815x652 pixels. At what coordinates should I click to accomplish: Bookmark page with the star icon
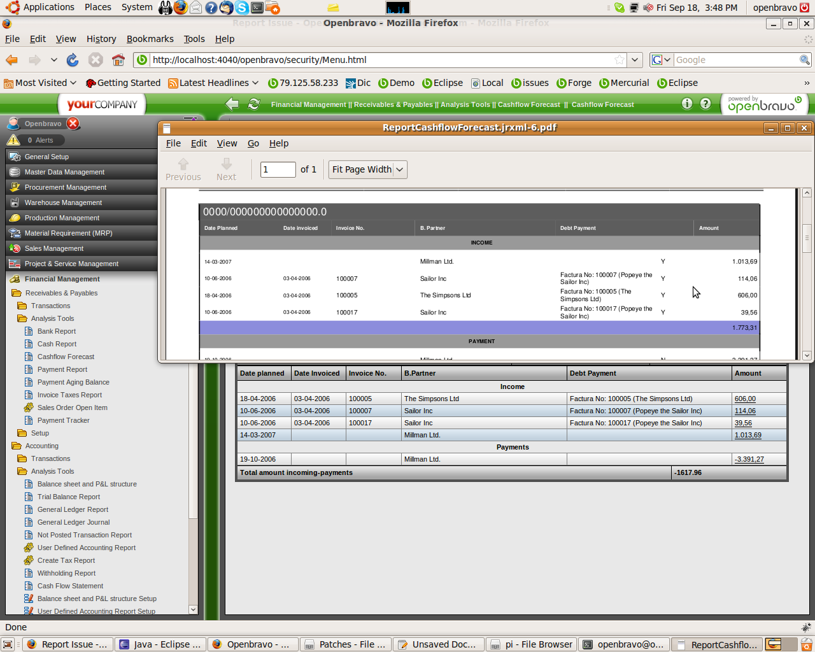(x=619, y=60)
